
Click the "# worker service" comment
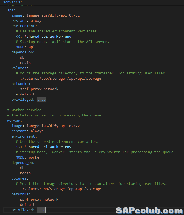point(24,110)
